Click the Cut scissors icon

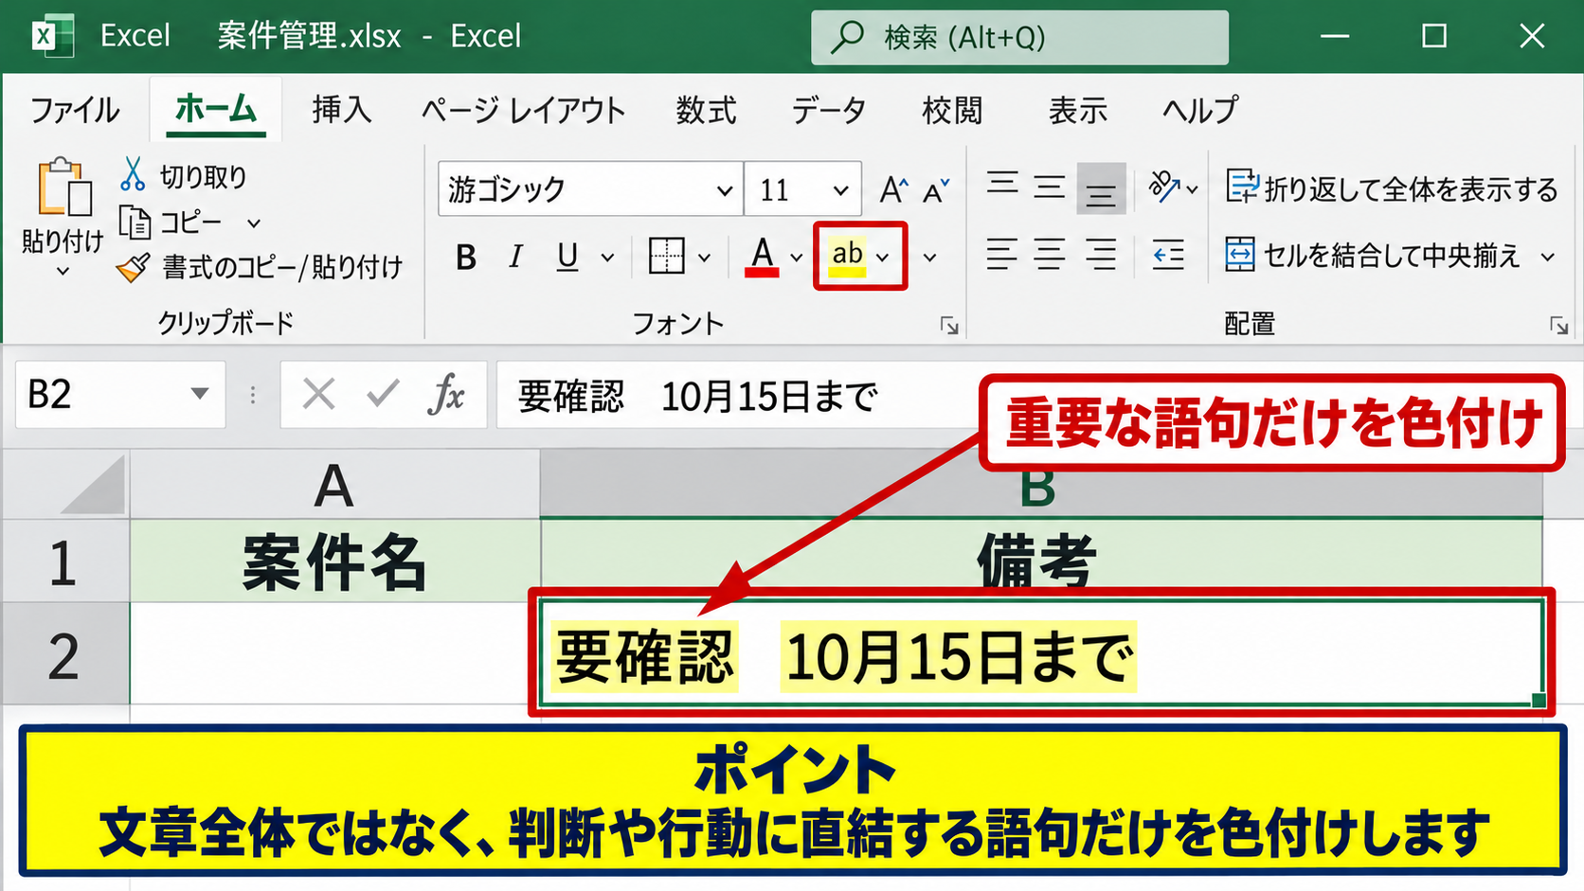[x=133, y=174]
